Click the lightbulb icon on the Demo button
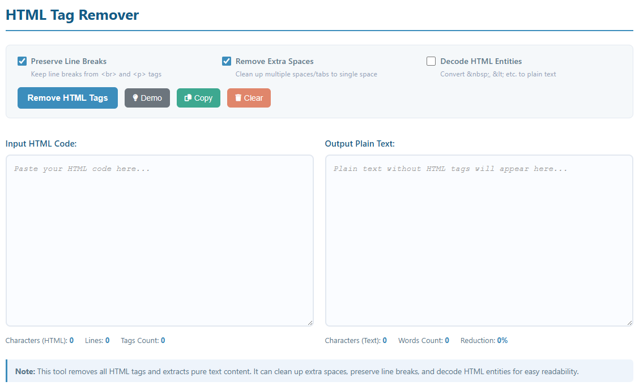639x390 pixels. [135, 98]
